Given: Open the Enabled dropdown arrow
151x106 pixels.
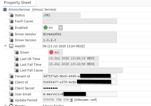Looking at the screenshot, I should pos(61,28).
